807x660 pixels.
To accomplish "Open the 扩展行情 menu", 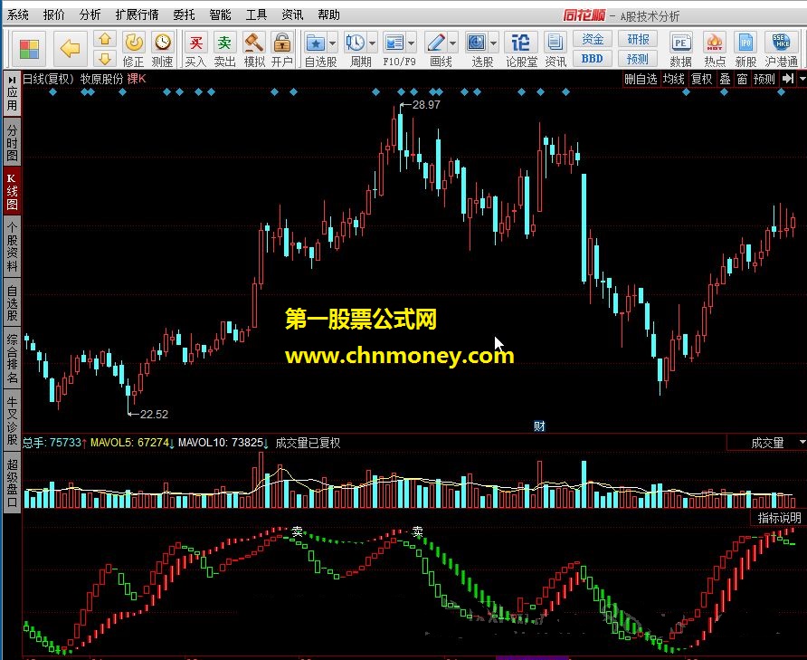I will point(137,15).
